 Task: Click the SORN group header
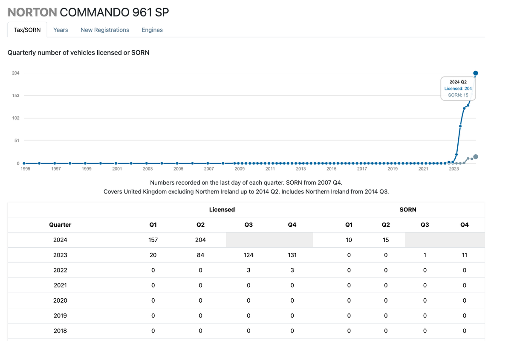(x=408, y=210)
